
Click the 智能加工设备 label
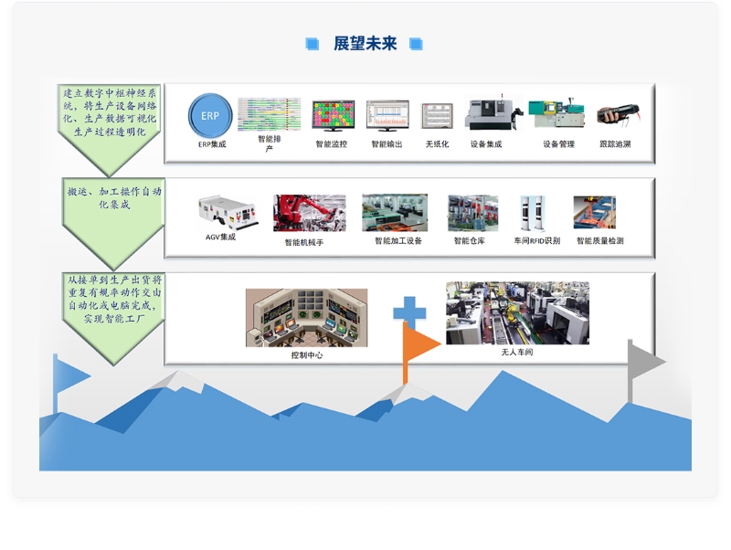point(398,240)
